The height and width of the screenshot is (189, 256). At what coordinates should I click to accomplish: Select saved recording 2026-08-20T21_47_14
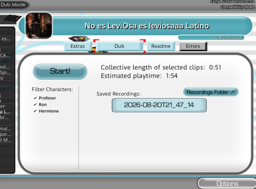(x=159, y=105)
